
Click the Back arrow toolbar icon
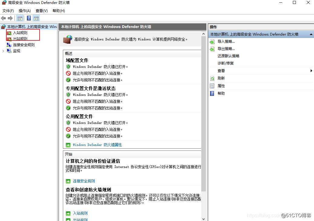(x=3, y=18)
